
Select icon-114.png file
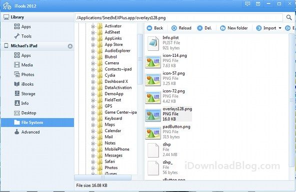point(166,61)
